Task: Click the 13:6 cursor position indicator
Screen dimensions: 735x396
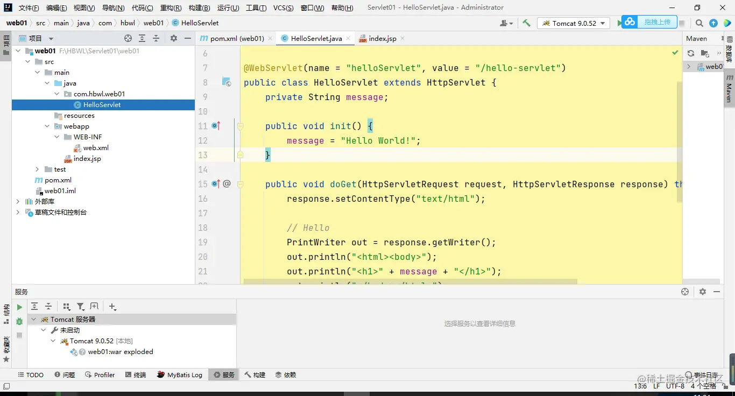Action: point(640,386)
